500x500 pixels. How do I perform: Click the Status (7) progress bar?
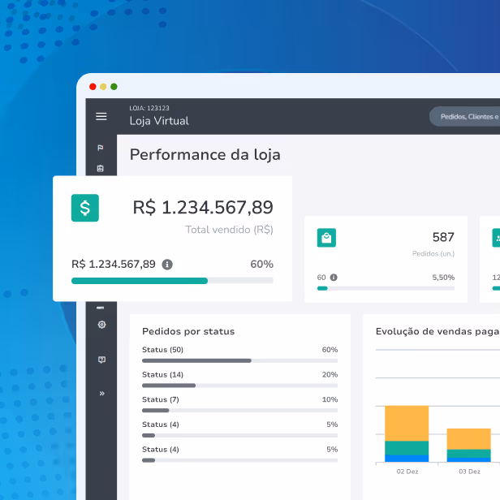pos(239,411)
